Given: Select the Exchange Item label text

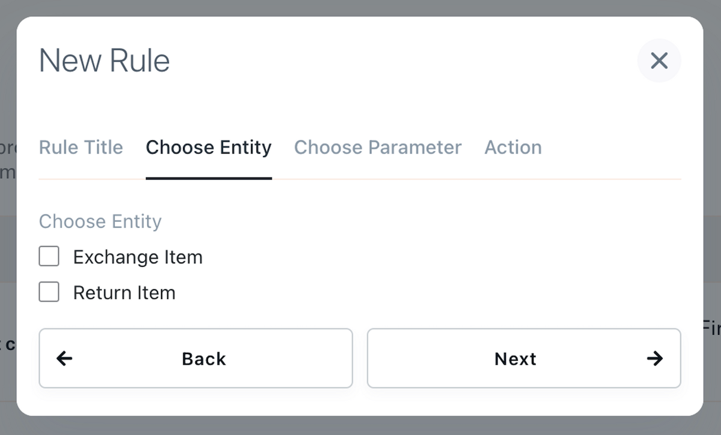Looking at the screenshot, I should 138,257.
